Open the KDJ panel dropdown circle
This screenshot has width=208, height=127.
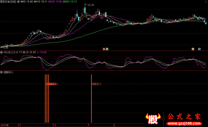pyautogui.click(x=2, y=52)
